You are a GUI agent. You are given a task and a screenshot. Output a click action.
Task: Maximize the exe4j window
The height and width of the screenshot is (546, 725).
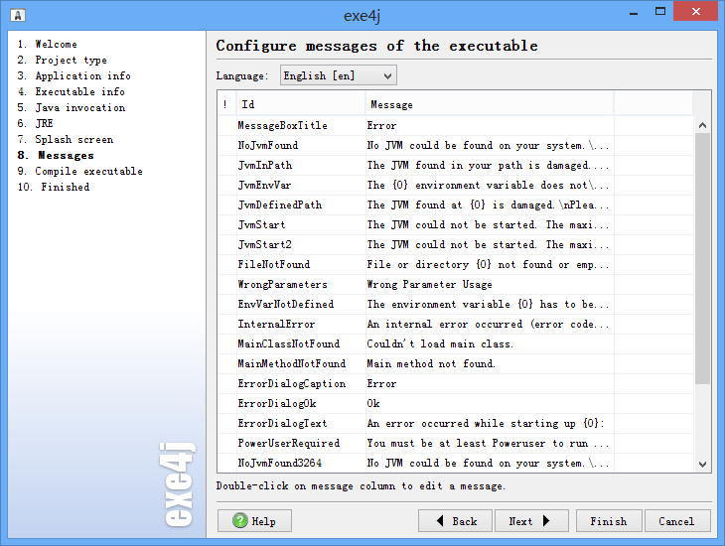(x=660, y=12)
